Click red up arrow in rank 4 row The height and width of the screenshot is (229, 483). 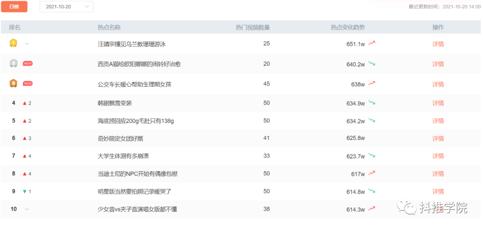pos(25,103)
